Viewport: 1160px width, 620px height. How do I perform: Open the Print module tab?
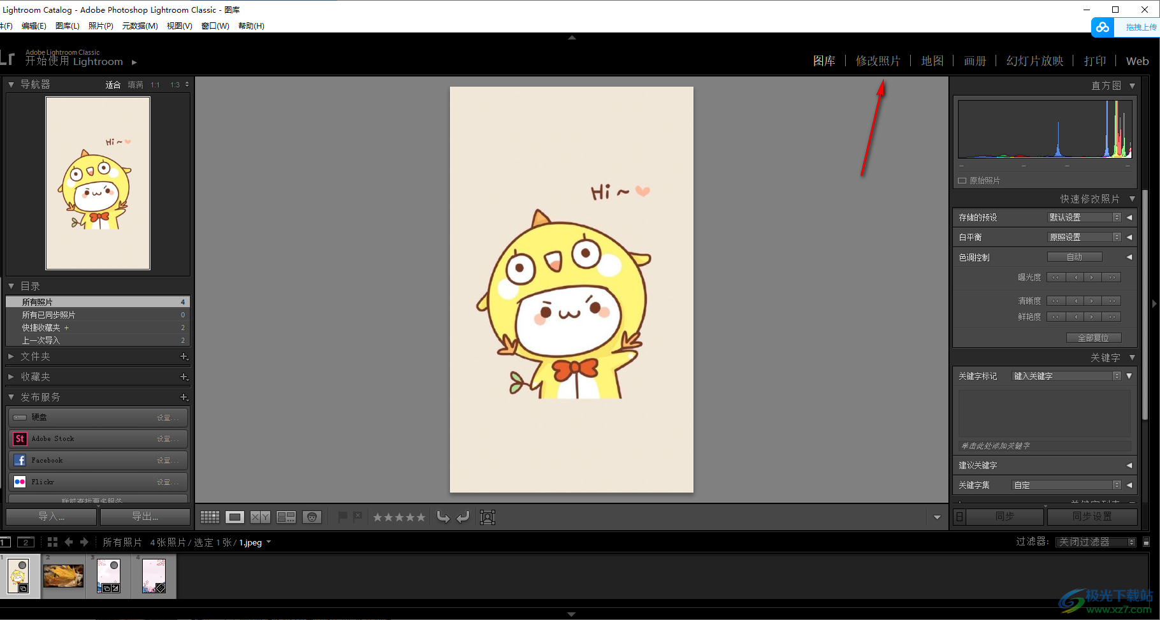(1095, 61)
